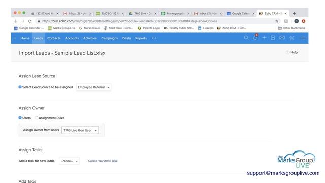
Task: Open the Parents Login bookmark
Action: (x=149, y=28)
